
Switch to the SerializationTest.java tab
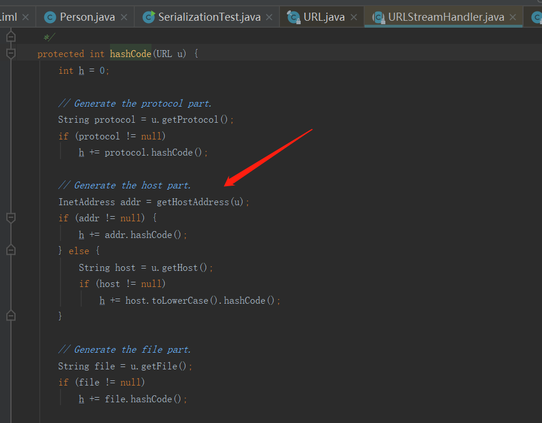point(209,17)
